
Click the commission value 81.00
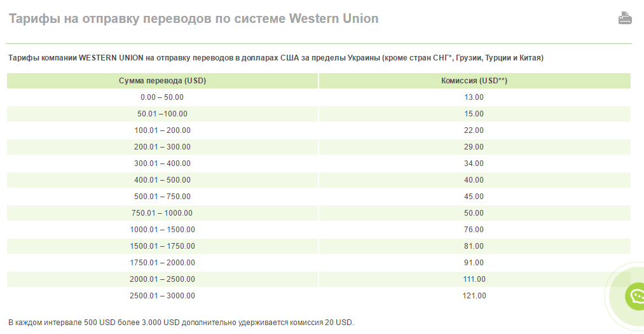(474, 246)
